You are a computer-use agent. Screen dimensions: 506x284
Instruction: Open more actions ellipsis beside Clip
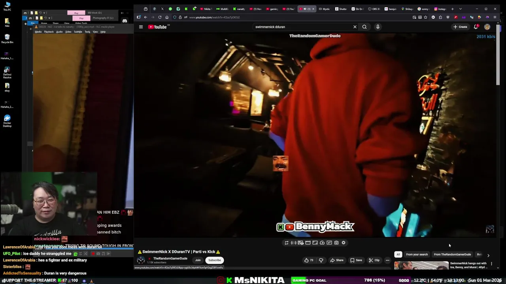387,260
